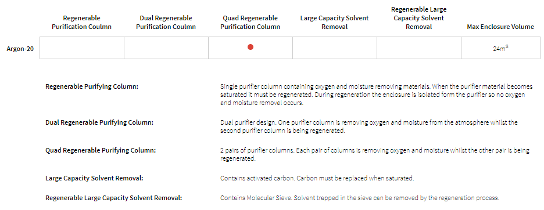
Task: Click the Quad Regenerable Purifying Column term
Action: click(101, 150)
